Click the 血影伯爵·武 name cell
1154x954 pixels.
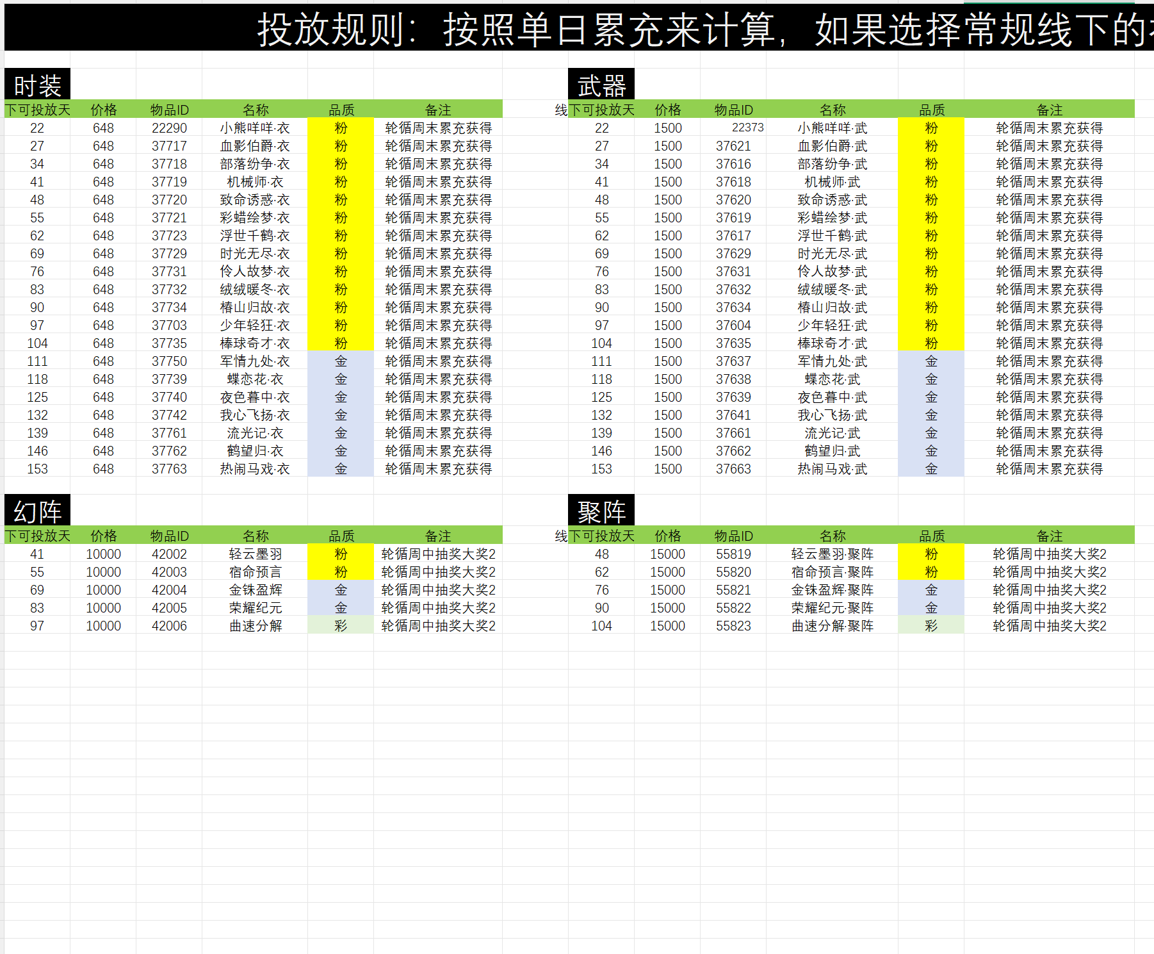832,146
